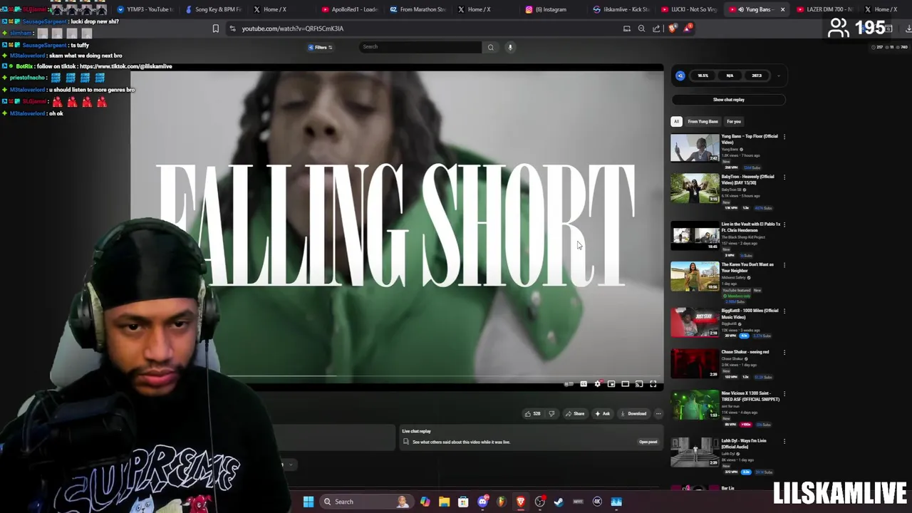Click the YouTube search field
The width and height of the screenshot is (912, 513).
(420, 47)
